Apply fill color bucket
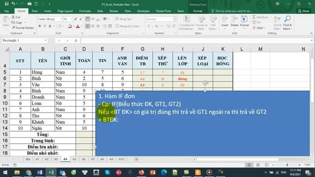Screen dimensions: 315x177 (x=70, y=26)
